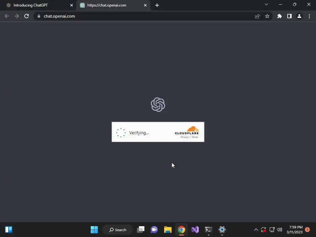316x237 pixels.
Task: Open Settings gear taskbar icon
Action: pyautogui.click(x=222, y=230)
